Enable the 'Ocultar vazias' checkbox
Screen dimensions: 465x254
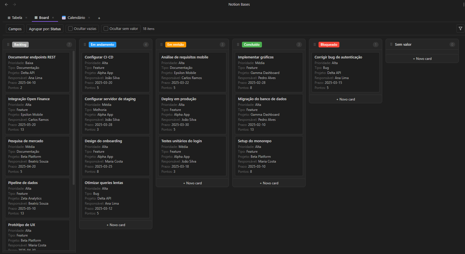pos(70,29)
